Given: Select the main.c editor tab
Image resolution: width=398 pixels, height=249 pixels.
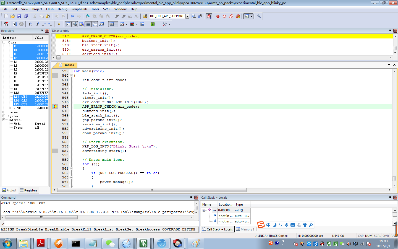Looking at the screenshot, I should click(70, 65).
